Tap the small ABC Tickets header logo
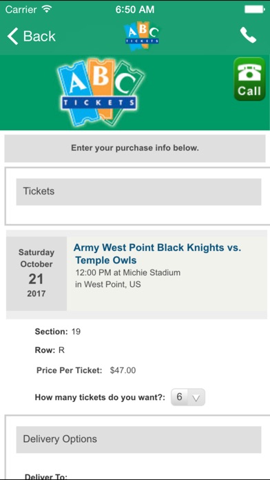 [x=142, y=36]
